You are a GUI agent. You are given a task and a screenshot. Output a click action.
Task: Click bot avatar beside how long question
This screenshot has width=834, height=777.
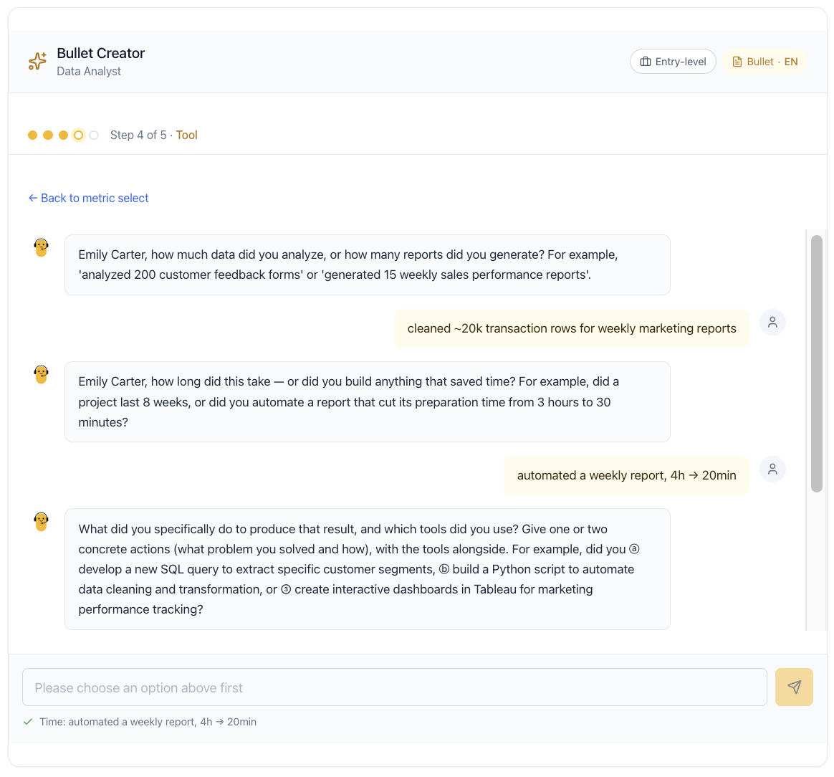(41, 374)
